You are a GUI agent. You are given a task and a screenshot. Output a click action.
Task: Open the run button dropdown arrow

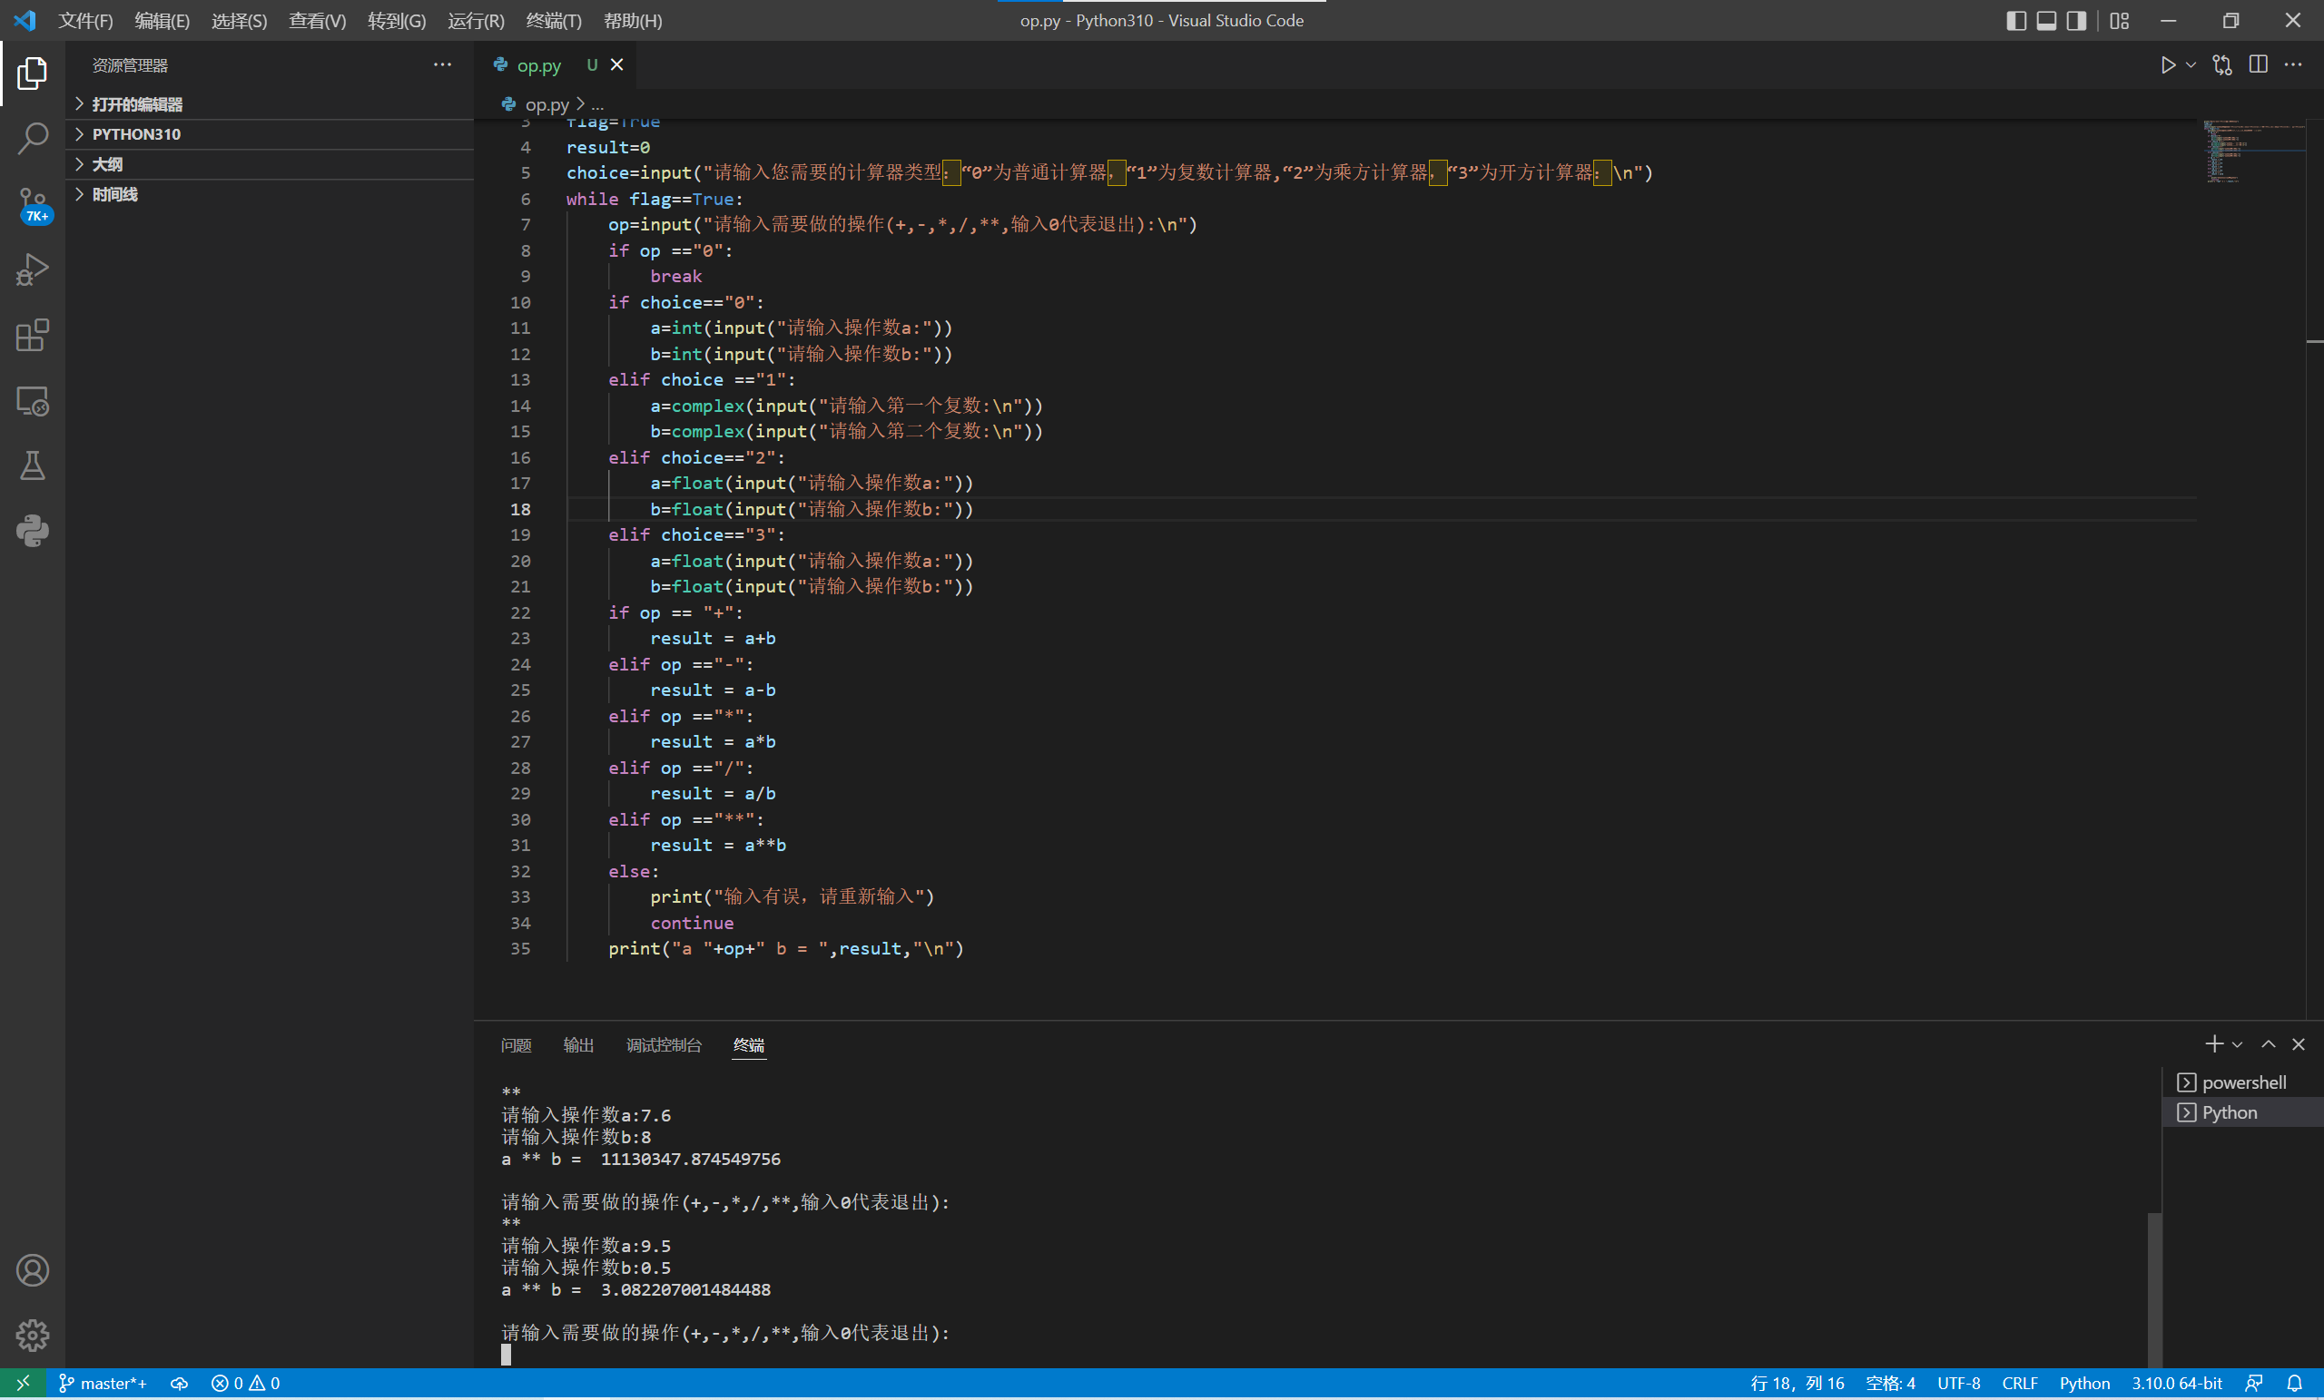[2190, 65]
